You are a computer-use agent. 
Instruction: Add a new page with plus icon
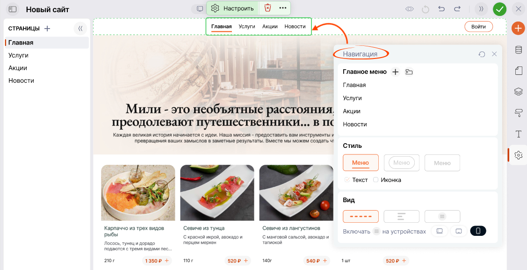click(47, 29)
